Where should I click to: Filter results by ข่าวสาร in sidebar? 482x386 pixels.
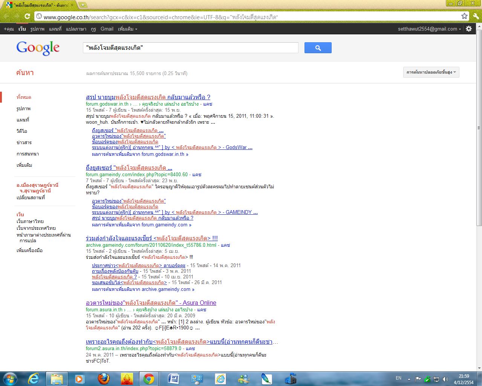[24, 143]
